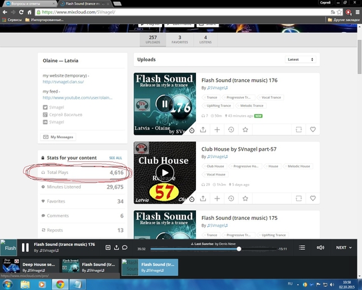Click Minutes Listened stat row
This screenshot has width=362, height=290.
point(83,187)
